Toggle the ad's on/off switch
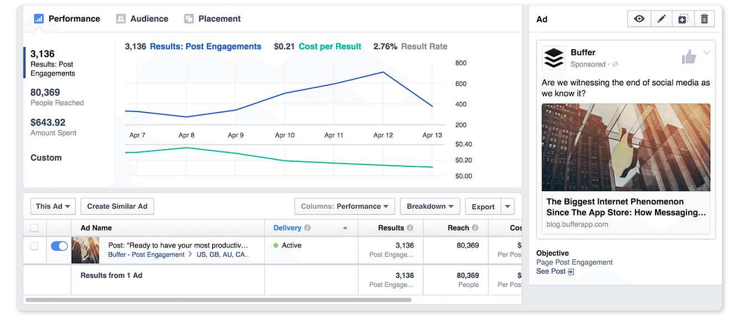Screen dimensions: 748x332 pyautogui.click(x=59, y=246)
